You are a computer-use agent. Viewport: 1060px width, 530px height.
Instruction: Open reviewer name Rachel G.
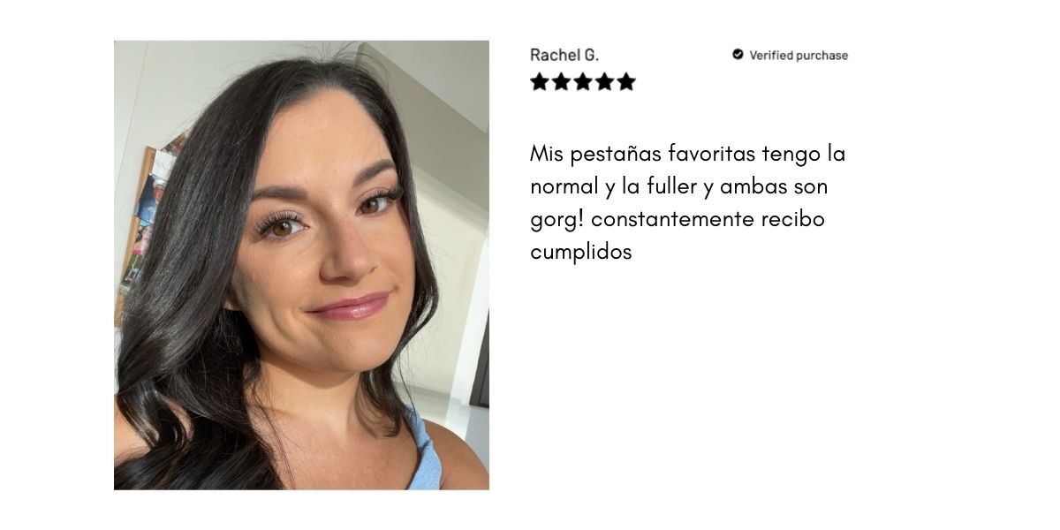pos(564,55)
